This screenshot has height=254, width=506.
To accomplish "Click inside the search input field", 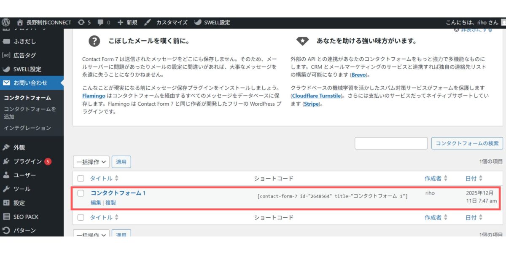I will point(390,143).
